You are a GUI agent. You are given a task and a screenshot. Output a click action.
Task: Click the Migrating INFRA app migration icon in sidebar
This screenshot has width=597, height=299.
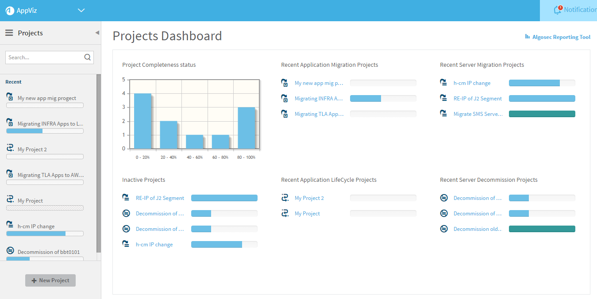point(10,123)
